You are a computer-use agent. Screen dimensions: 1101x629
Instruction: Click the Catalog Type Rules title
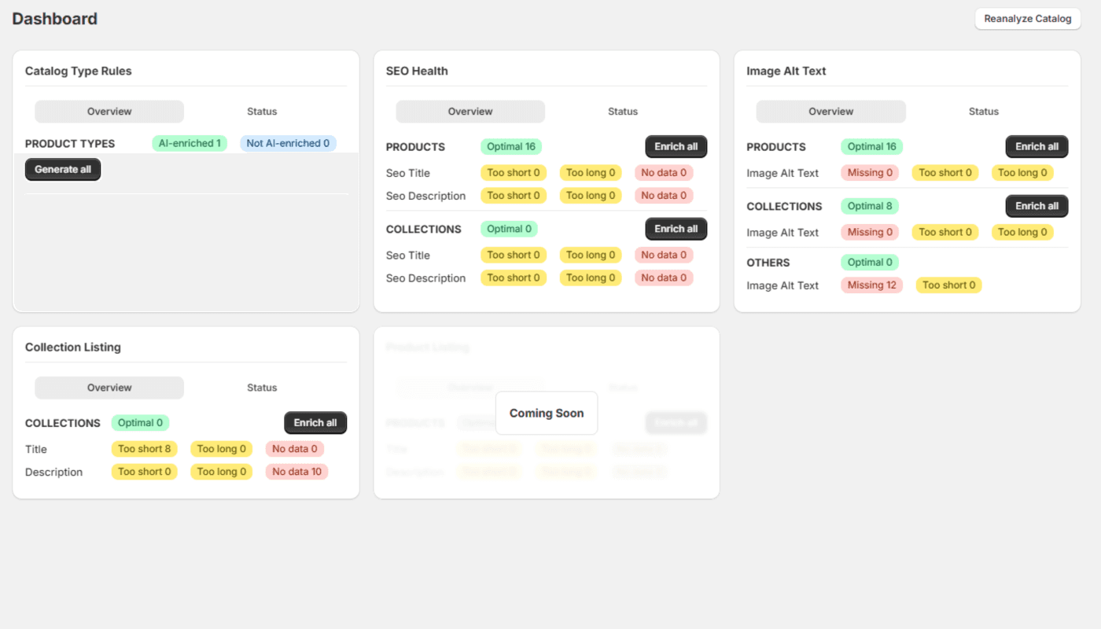(x=79, y=71)
